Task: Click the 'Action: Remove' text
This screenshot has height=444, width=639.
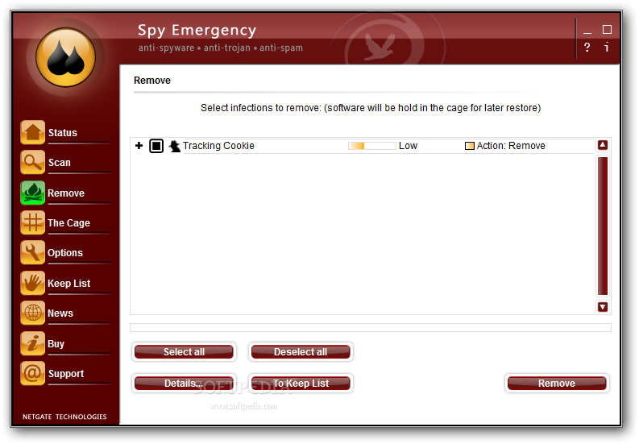Action: 511,146
